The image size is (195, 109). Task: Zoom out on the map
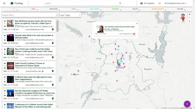189,18
